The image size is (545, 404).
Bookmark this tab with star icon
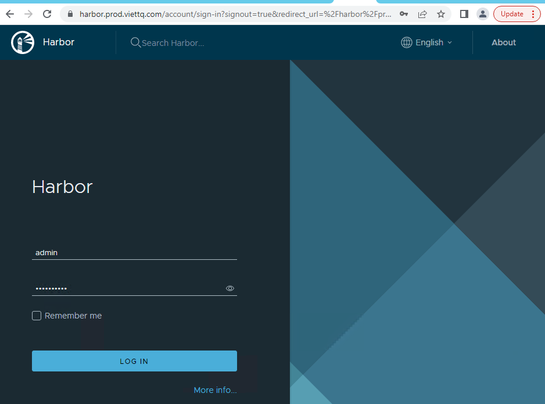(441, 14)
